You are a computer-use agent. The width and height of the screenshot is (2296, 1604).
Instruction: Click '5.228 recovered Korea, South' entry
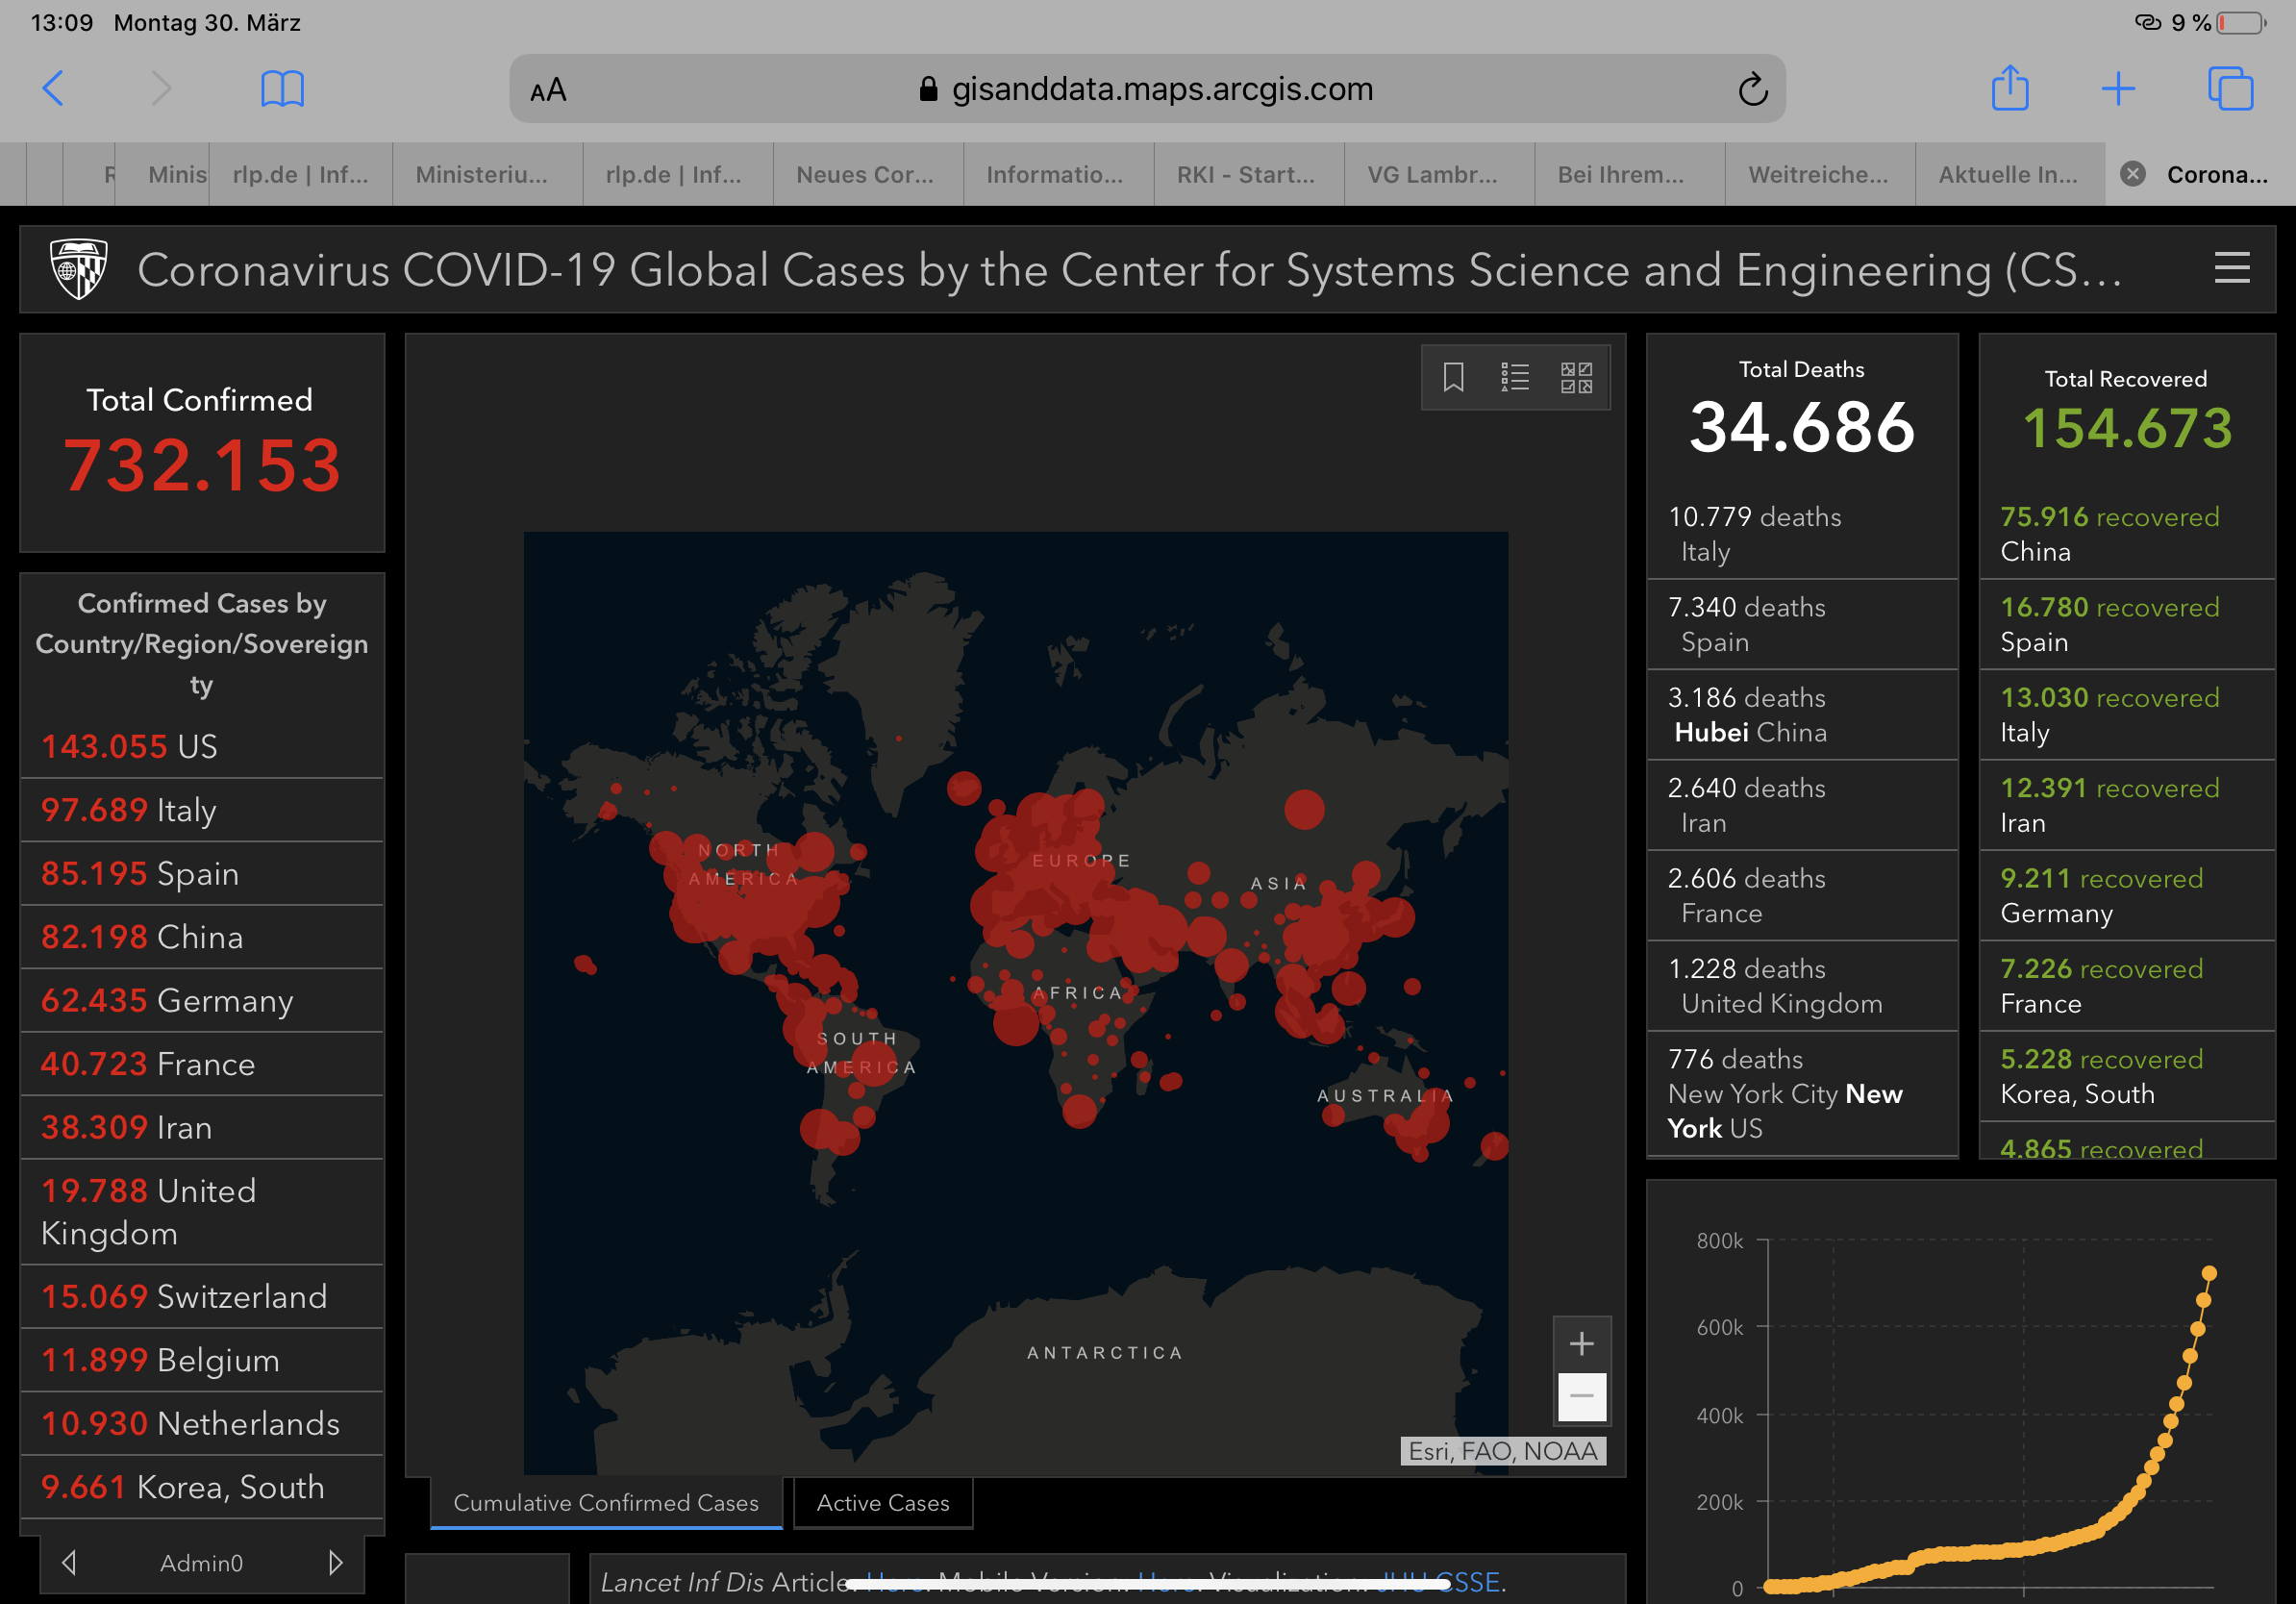coord(2127,1076)
